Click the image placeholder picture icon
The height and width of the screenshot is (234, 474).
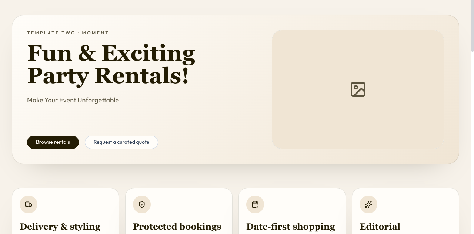tap(358, 89)
